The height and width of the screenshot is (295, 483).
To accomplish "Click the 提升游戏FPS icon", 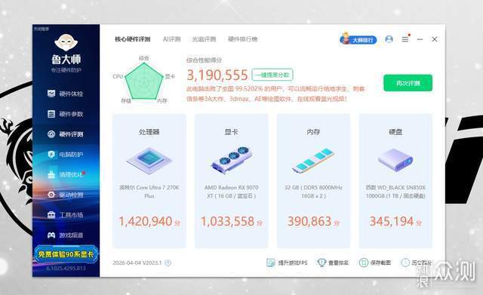I will [x=271, y=263].
